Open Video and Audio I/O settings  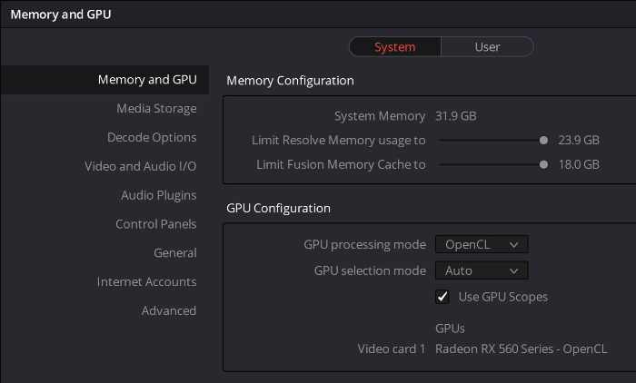click(140, 167)
